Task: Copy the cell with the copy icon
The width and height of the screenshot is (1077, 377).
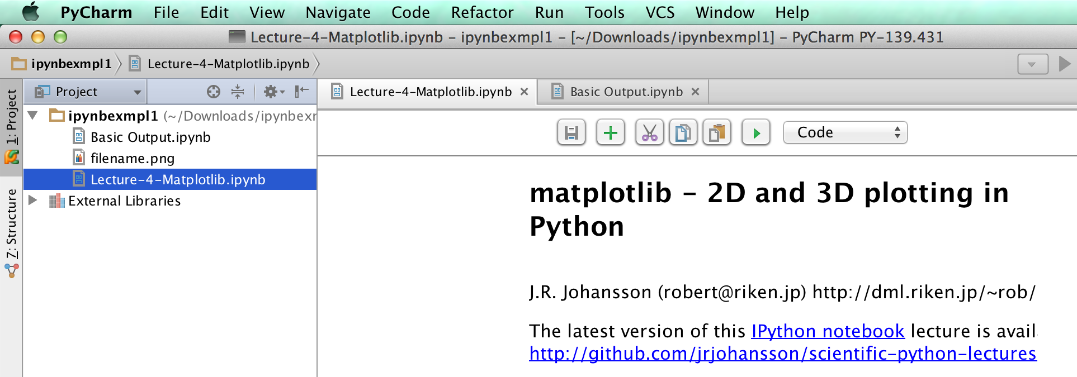Action: tap(683, 133)
